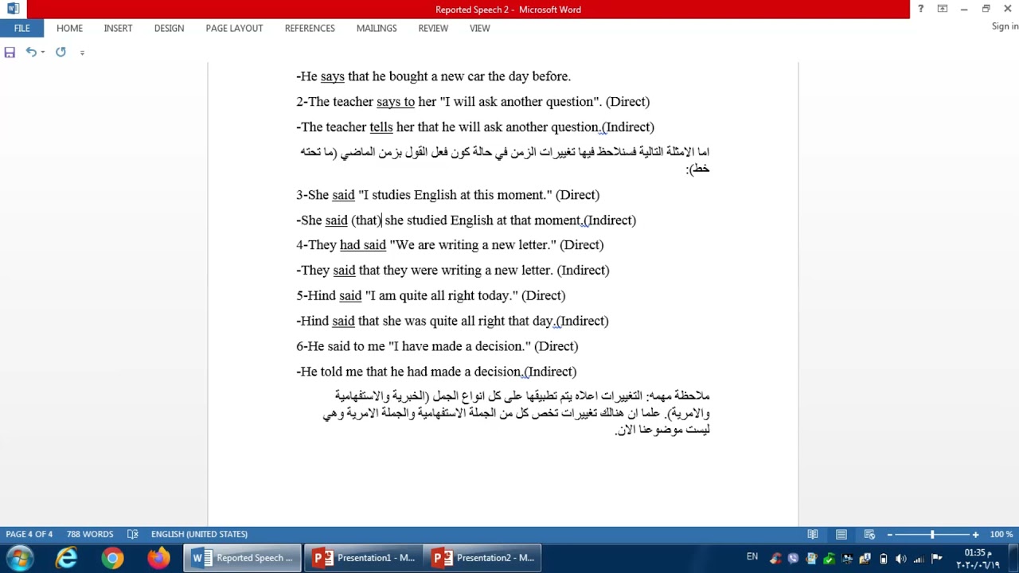The height and width of the screenshot is (573, 1019).
Task: Click the Repeat/Redo icon
Action: (x=61, y=52)
